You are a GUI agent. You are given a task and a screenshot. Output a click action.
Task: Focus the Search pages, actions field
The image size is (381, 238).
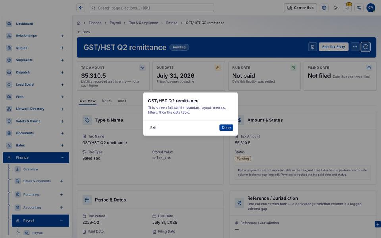tap(151, 8)
